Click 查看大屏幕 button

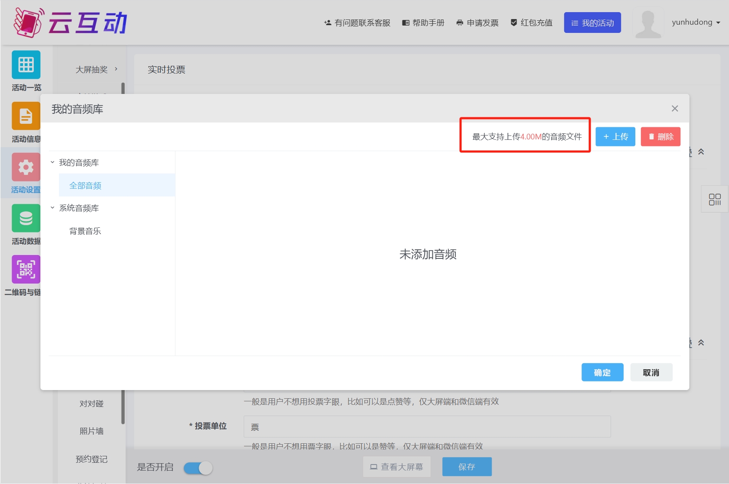click(x=396, y=467)
